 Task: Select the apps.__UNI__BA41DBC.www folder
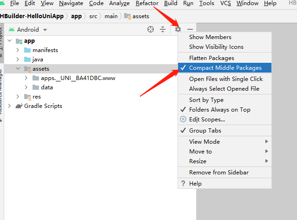click(74, 78)
